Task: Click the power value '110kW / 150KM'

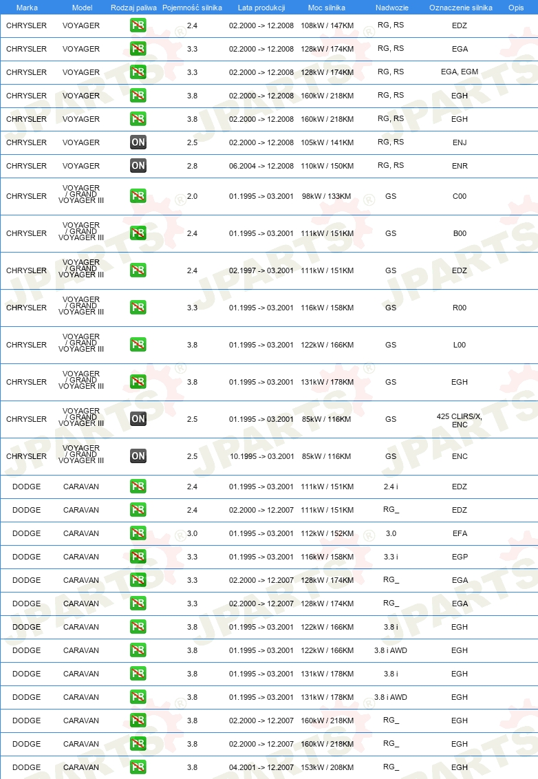Action: tap(327, 166)
